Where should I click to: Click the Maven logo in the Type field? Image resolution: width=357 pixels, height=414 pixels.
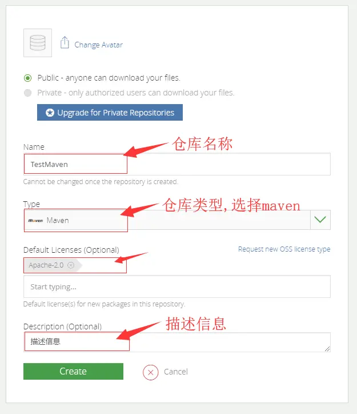35,221
